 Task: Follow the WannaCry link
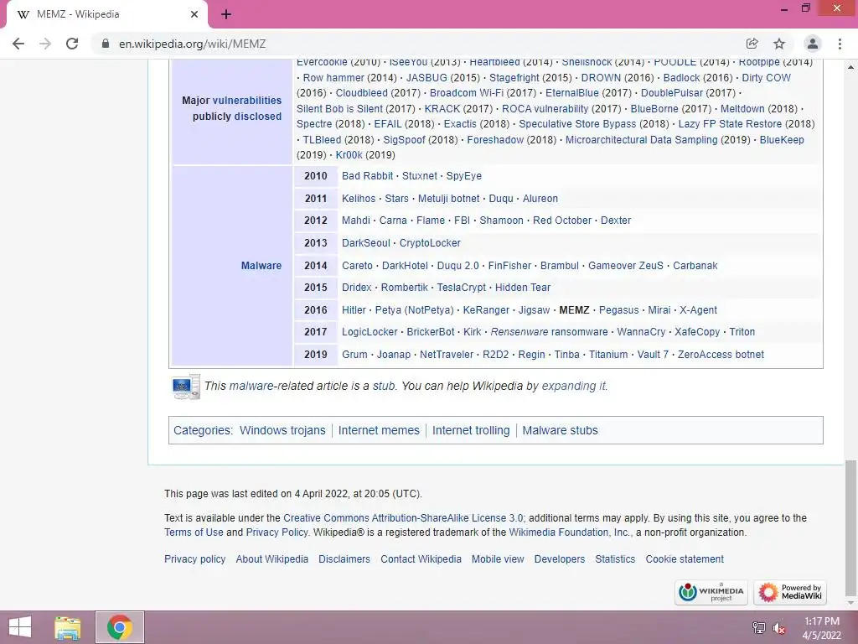tap(641, 332)
